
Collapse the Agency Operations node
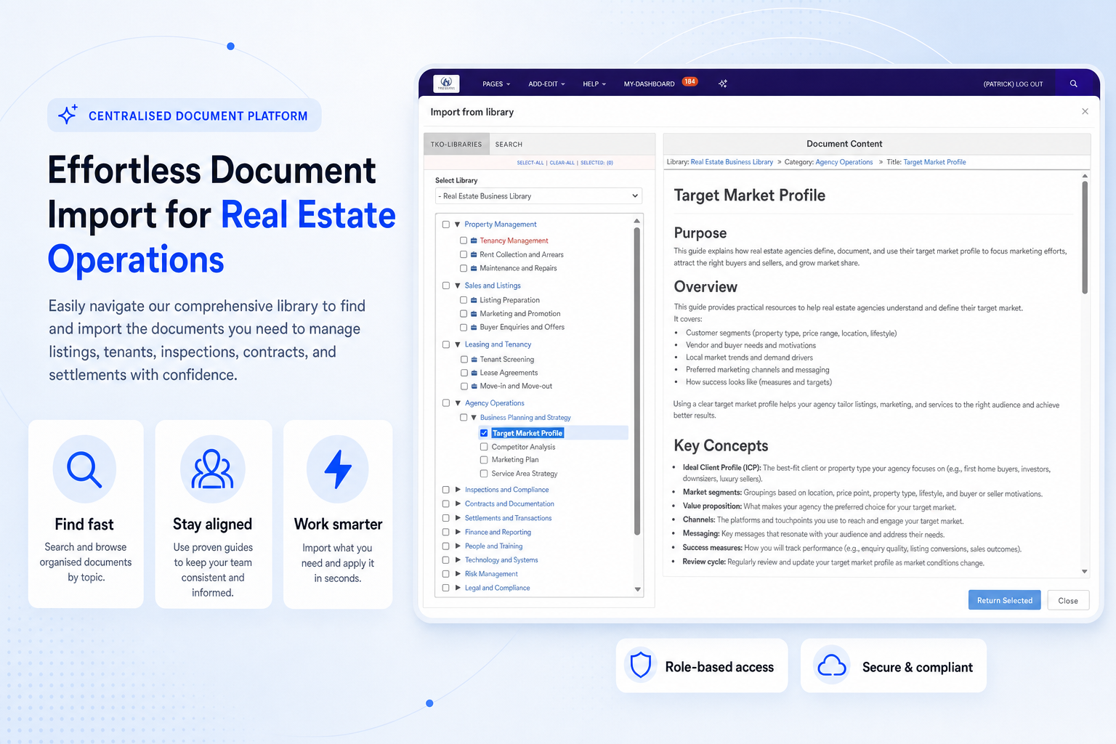pos(458,403)
